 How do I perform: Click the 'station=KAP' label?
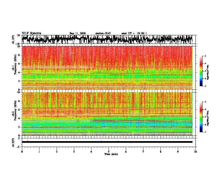pos(103,33)
